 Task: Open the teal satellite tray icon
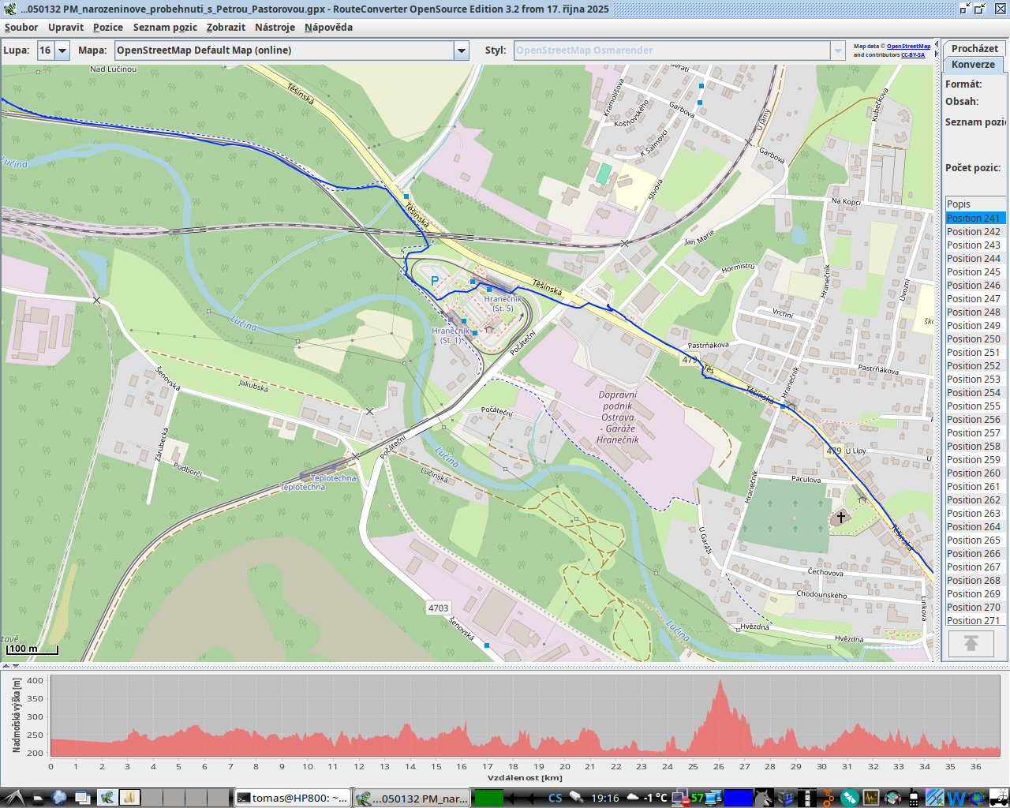tap(849, 798)
